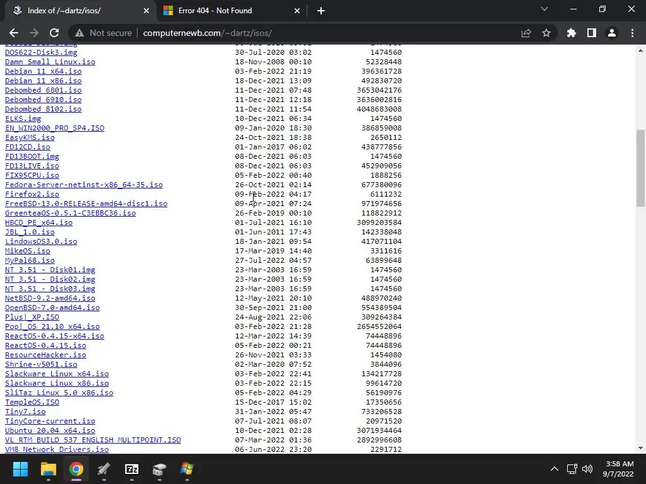Switch to Error 404 - Not Found tab
The height and width of the screenshot is (484, 646).
pyautogui.click(x=214, y=11)
